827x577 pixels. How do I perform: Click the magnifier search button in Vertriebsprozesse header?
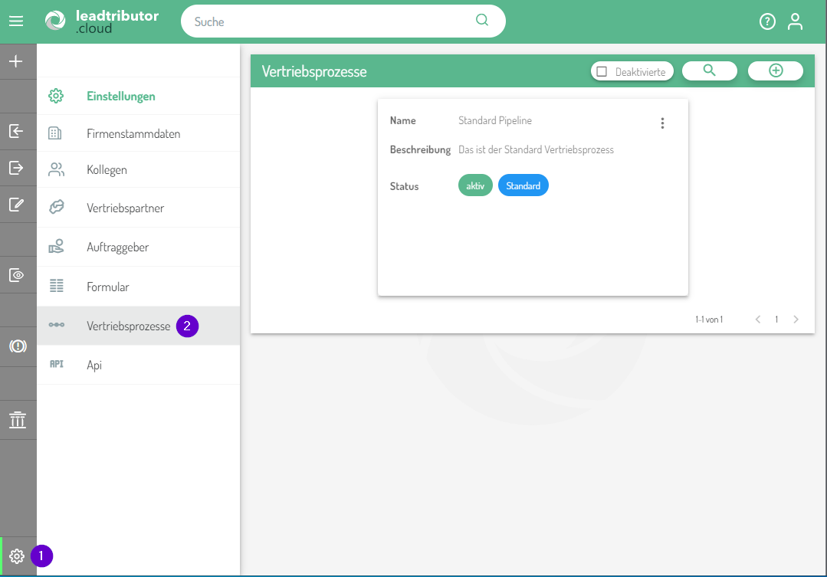tap(709, 70)
